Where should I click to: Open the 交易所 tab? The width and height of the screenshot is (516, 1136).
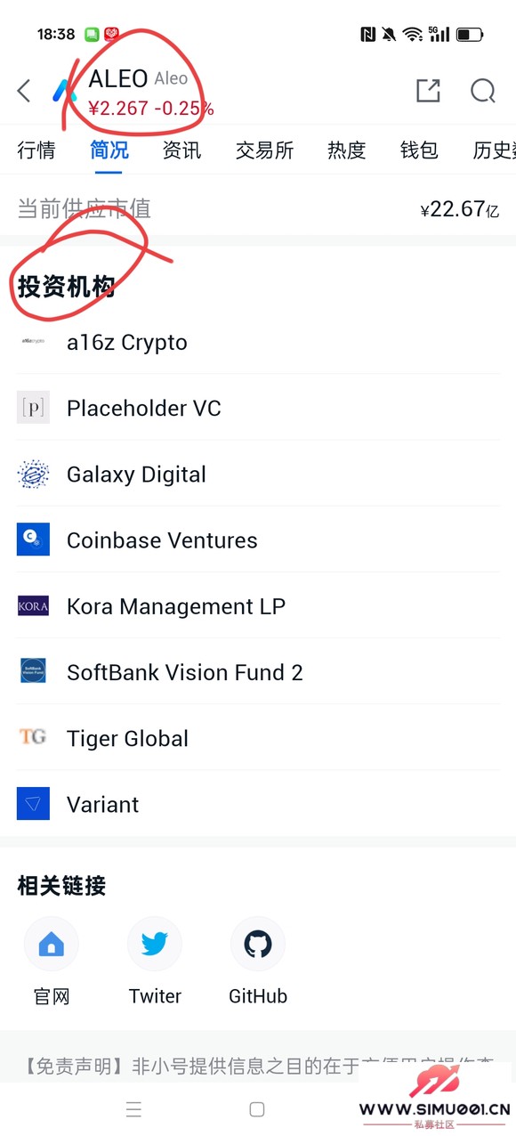264,150
